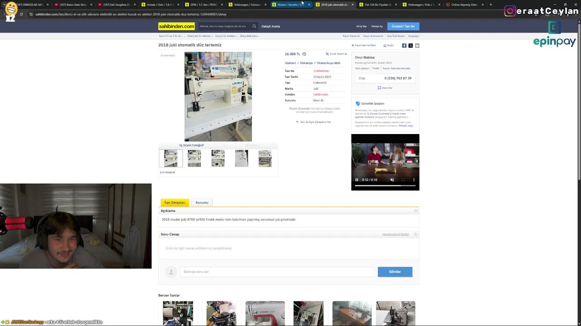Open ad video more options menu
Viewport: 581px width, 326px height.
(x=414, y=180)
